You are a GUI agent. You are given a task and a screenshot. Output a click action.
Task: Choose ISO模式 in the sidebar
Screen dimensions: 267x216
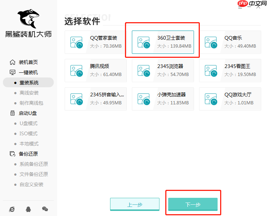tap(28, 133)
